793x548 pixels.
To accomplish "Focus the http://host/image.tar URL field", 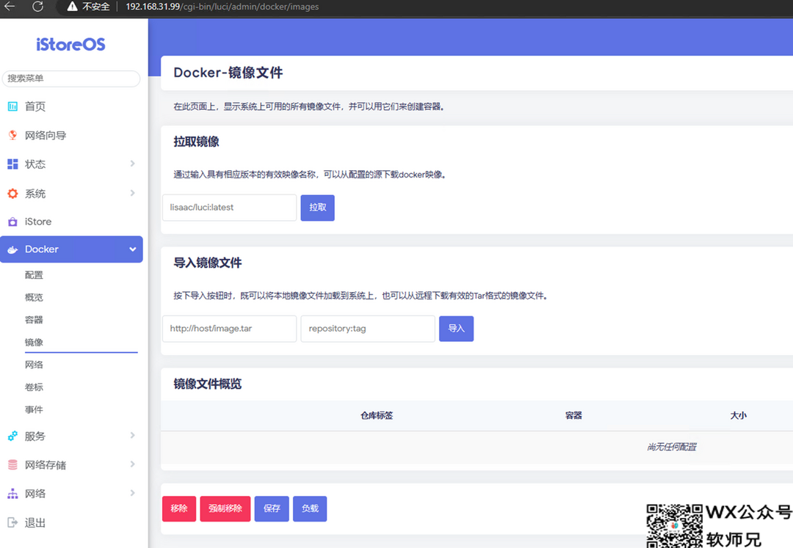I will (230, 329).
